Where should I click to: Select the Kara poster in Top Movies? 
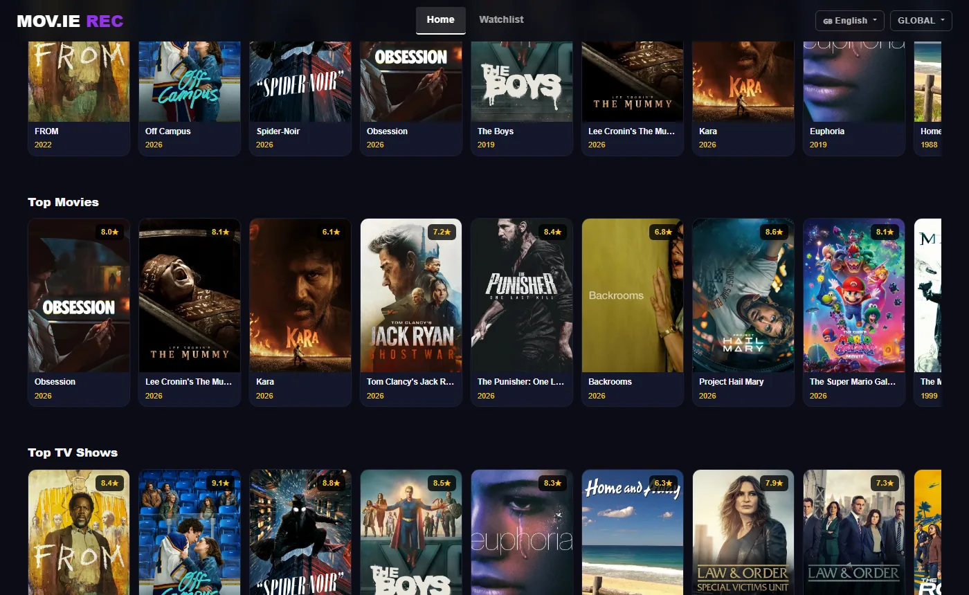click(x=300, y=295)
